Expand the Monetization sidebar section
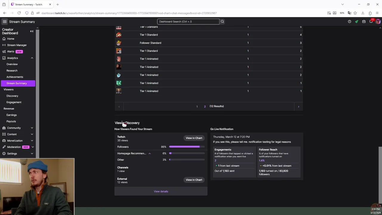 (x=32, y=141)
